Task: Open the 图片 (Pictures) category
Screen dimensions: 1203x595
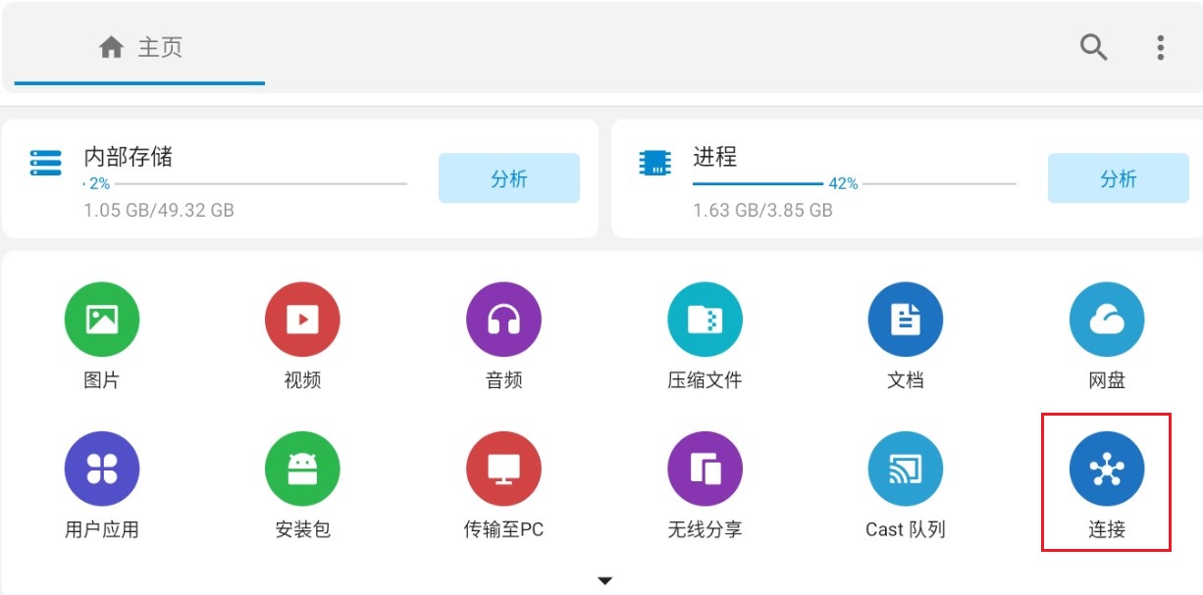Action: tap(102, 321)
